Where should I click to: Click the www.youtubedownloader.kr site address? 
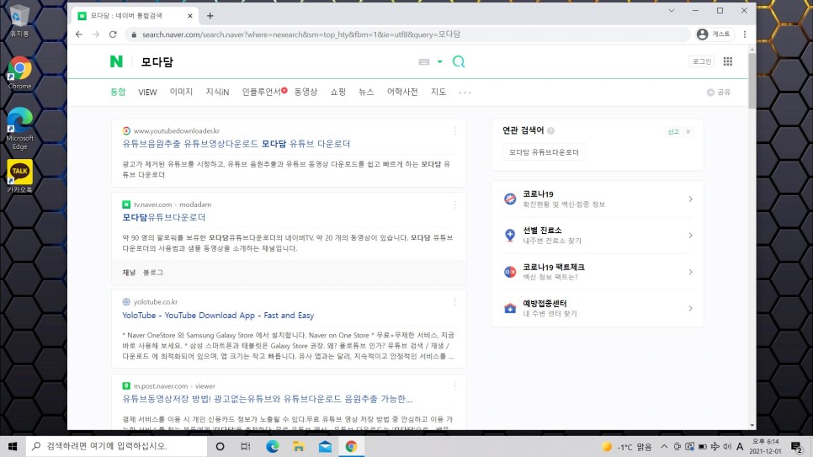pyautogui.click(x=176, y=130)
